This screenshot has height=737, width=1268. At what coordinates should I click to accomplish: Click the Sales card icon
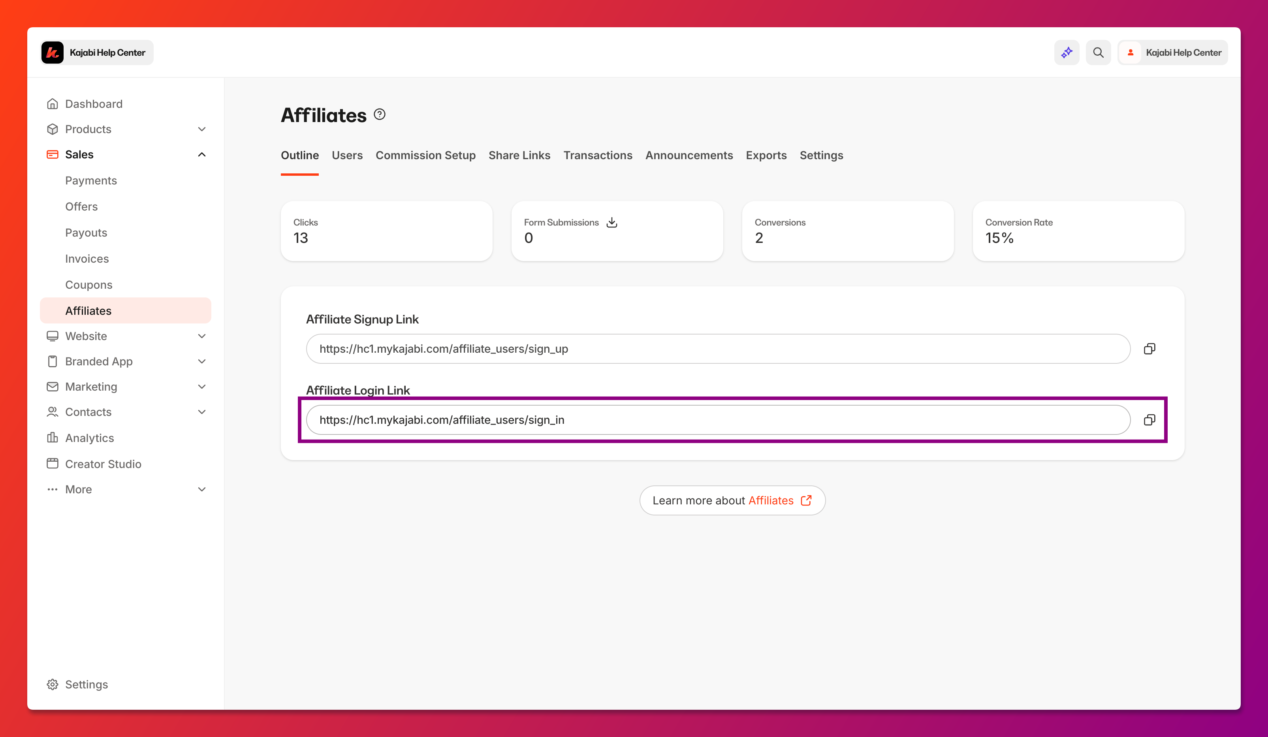point(52,154)
